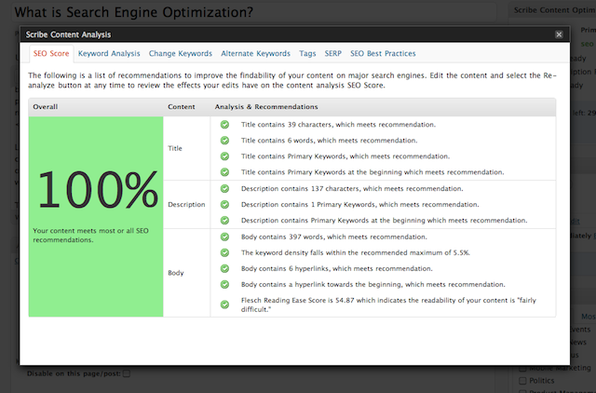This screenshot has height=393, width=596.
Task: Toggle the Disable on this page/post checkbox
Action: coord(127,373)
